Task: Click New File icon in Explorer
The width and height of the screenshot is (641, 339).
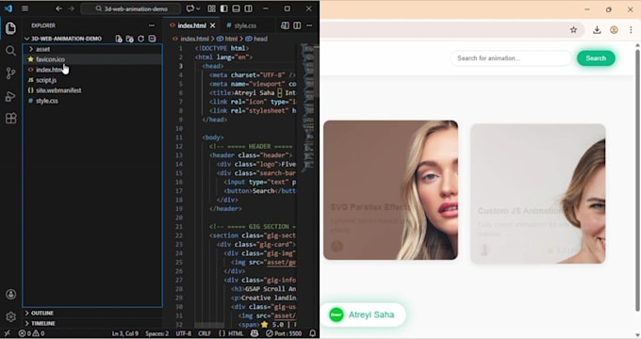Action: coord(119,39)
